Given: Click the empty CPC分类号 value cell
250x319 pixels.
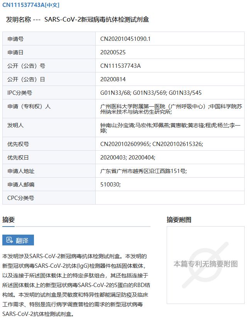Looking at the screenshot, I should [170, 198].
